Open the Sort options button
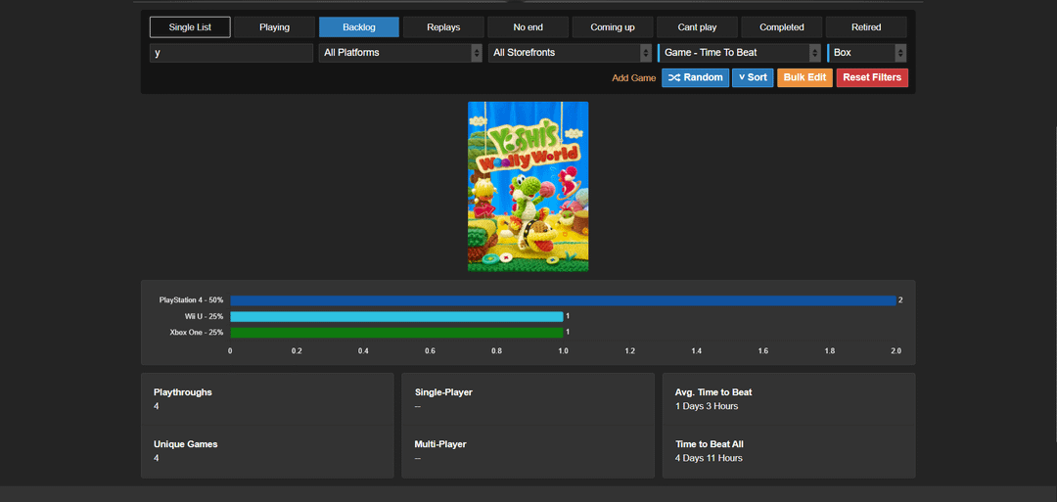 tap(753, 77)
